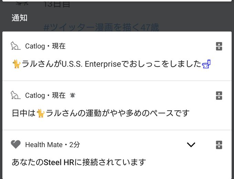Tap the dimmed 13日目 text behind panel
The height and width of the screenshot is (179, 234).
coord(57,4)
